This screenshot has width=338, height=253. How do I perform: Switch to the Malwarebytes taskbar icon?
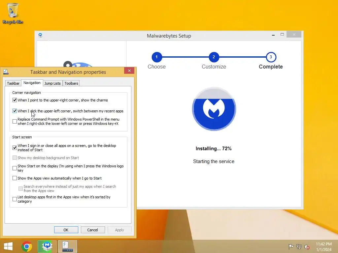pos(47,246)
